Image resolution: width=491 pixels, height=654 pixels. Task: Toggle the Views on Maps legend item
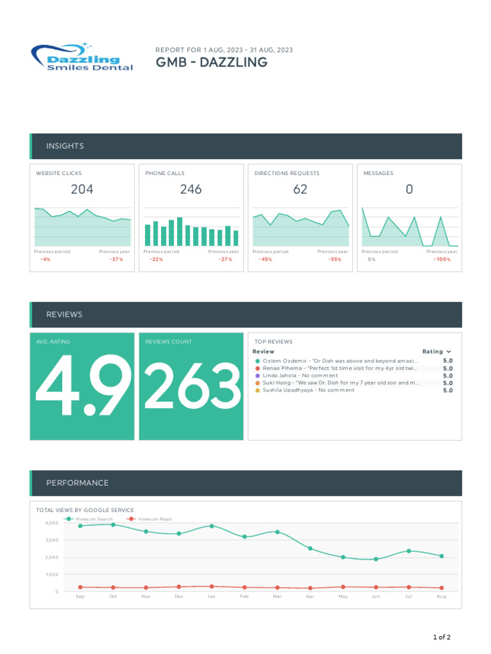point(150,519)
